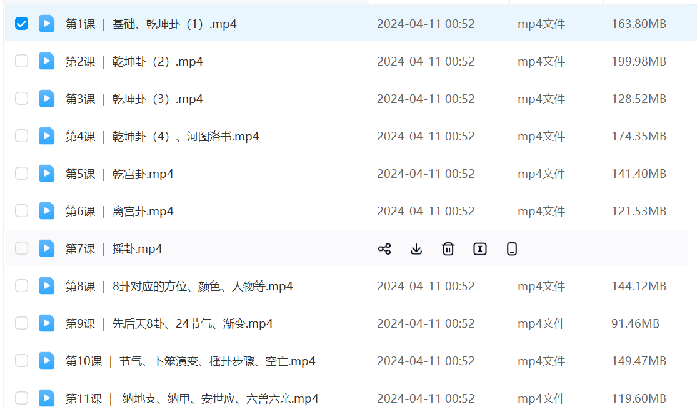
Task: Open the 第3课 乾坤卦（3）.mp4 file name
Action: point(134,99)
